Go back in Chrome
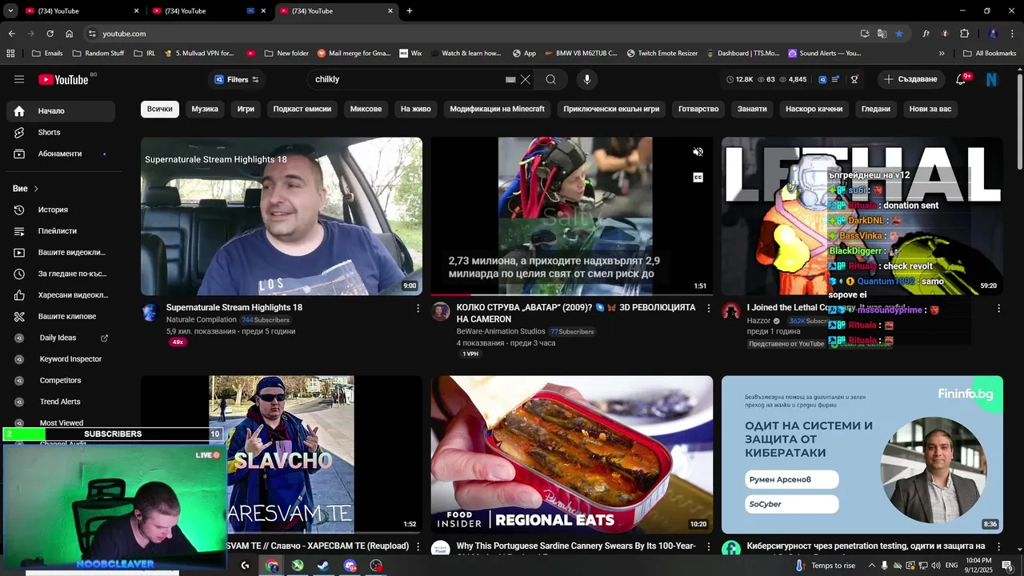Viewport: 1024px width, 576px height. click(11, 34)
